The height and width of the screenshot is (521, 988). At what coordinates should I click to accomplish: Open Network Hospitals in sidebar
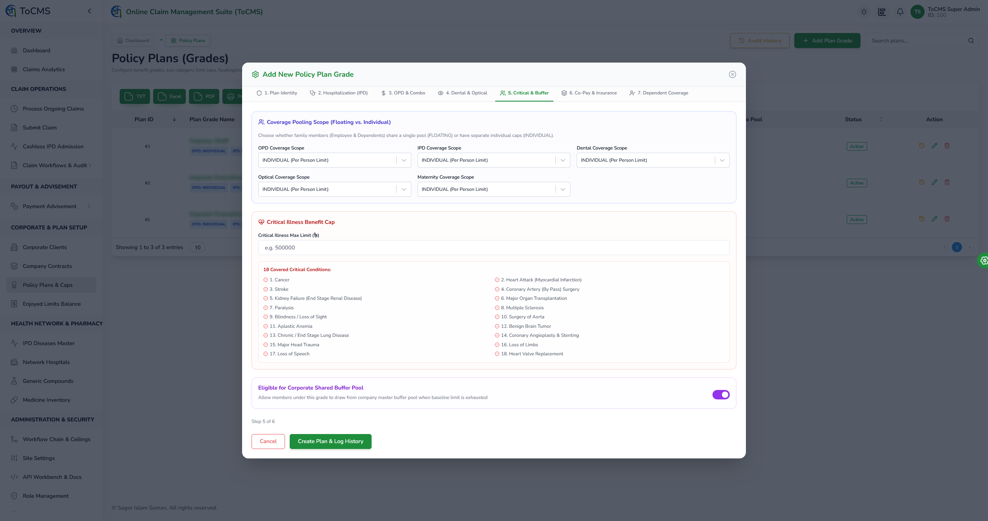pos(51,362)
